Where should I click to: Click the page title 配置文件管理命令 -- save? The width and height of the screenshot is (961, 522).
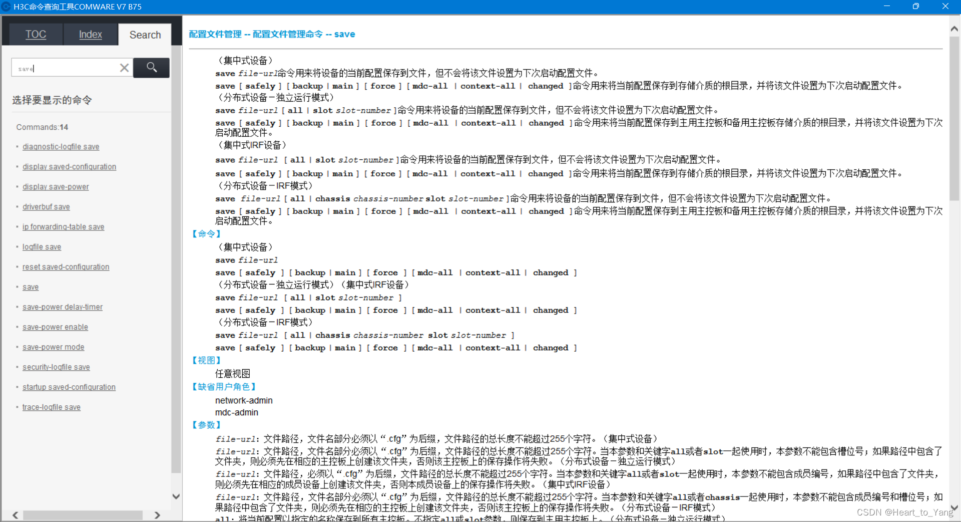304,34
